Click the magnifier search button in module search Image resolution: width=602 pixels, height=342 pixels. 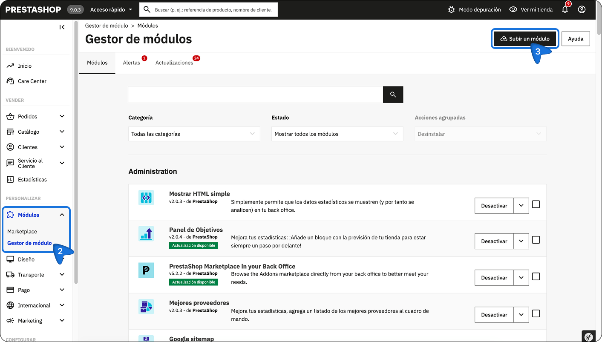point(393,95)
